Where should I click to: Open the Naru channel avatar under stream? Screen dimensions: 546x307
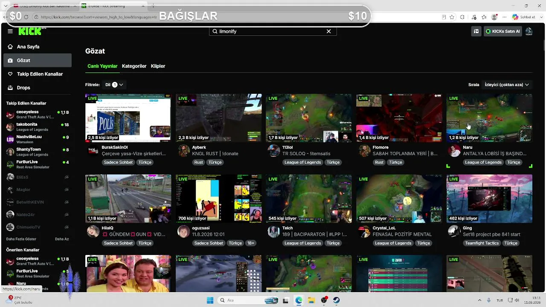pyautogui.click(x=454, y=151)
